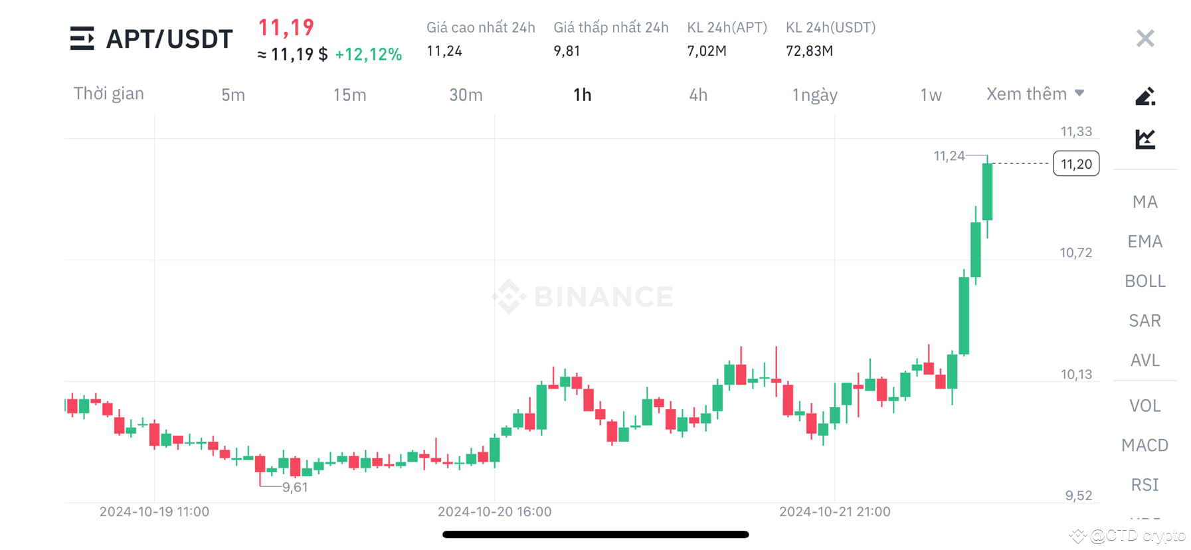The height and width of the screenshot is (550, 1191).
Task: Activate the SAR indicator
Action: [1145, 320]
